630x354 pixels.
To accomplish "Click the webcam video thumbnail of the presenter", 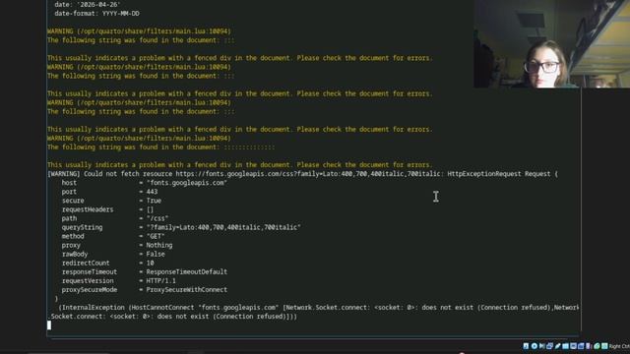I will click(551, 43).
